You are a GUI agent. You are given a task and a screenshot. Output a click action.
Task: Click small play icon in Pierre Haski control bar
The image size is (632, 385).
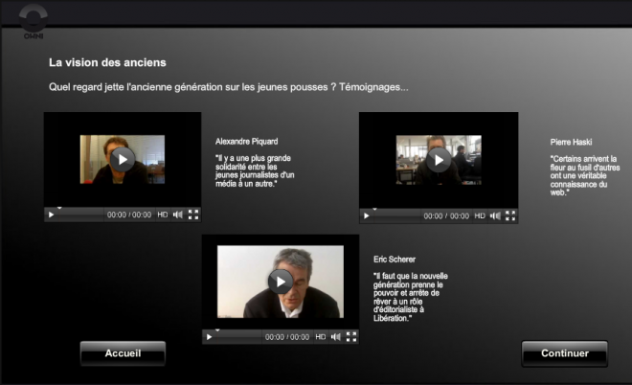(x=369, y=215)
